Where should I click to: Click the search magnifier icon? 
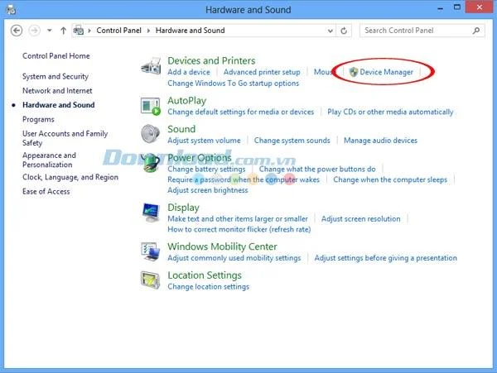point(476,31)
